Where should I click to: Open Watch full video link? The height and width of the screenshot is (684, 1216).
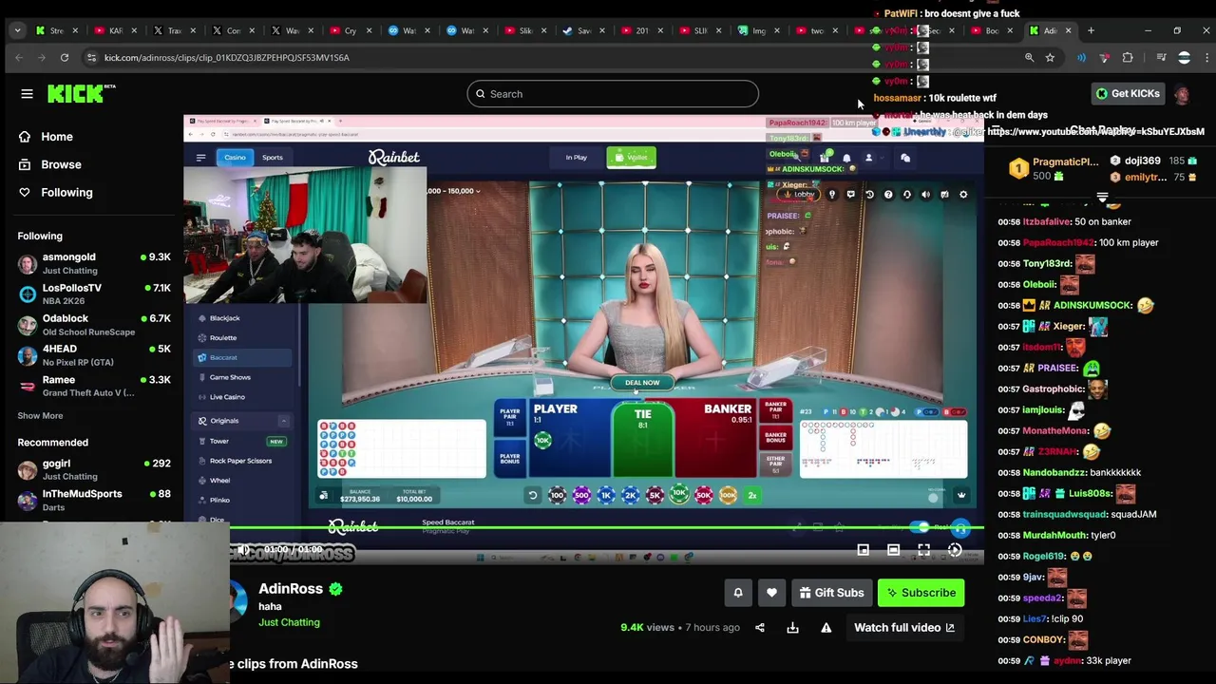pyautogui.click(x=903, y=628)
